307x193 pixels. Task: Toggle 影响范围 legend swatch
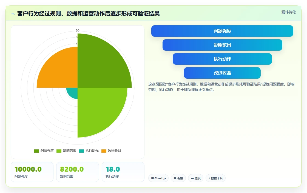tap(59, 151)
